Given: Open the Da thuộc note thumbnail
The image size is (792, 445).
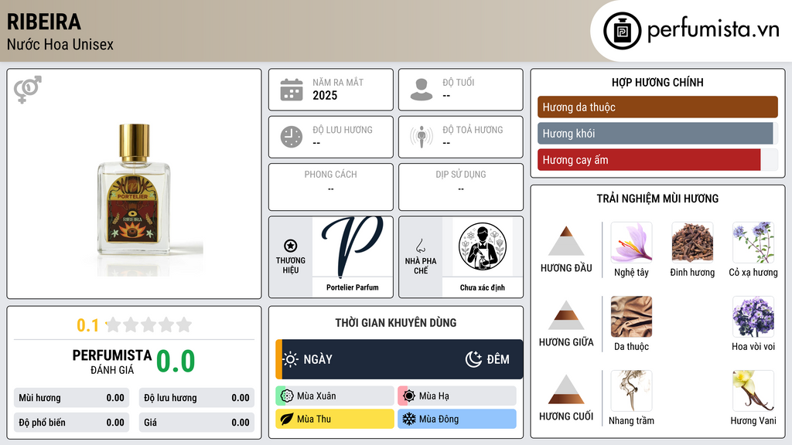Looking at the screenshot, I should click(631, 317).
